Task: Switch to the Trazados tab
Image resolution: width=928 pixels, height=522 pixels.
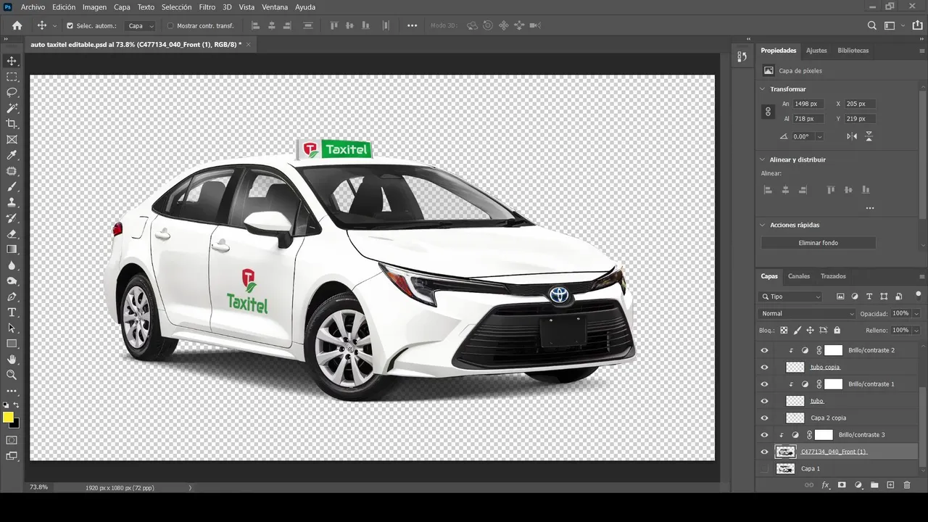Action: pos(833,276)
